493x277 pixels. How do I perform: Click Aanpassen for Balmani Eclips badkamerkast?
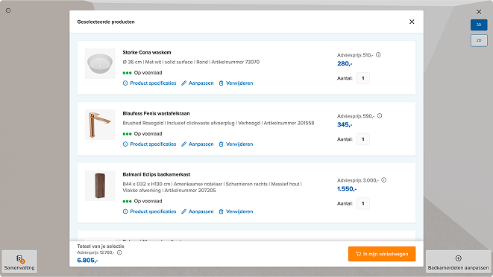(197, 211)
